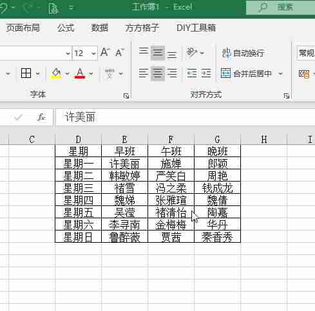This screenshot has width=315, height=311.
Task: Open alignment settings dialog launcher
Action: coord(286,96)
